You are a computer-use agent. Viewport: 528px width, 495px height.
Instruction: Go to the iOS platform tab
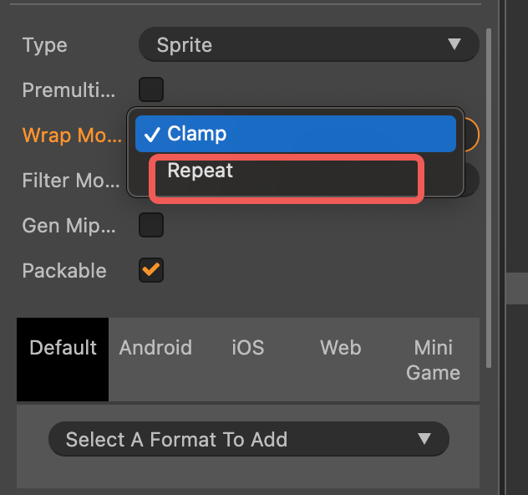click(x=248, y=348)
